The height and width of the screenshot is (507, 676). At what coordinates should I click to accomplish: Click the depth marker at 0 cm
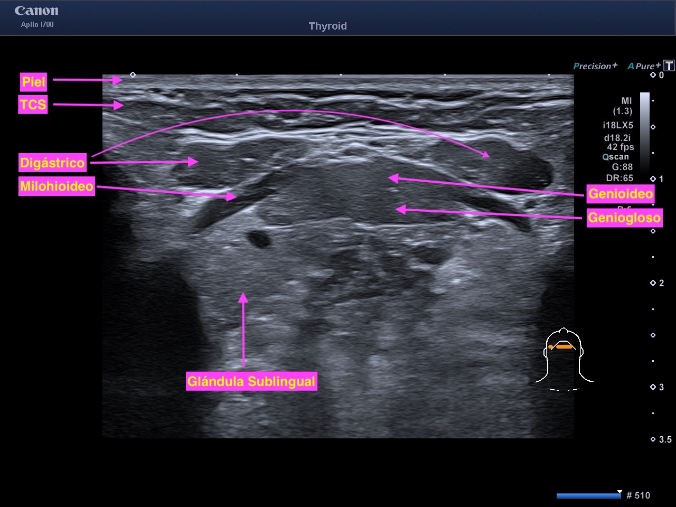(x=653, y=75)
